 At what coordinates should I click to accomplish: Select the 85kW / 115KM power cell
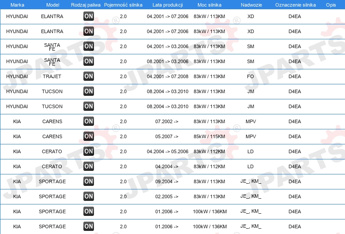coord(209,136)
